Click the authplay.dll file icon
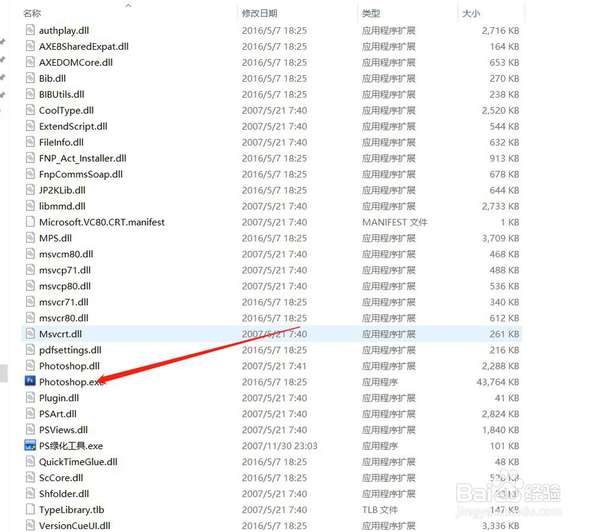This screenshot has height=532, width=594. [30, 30]
